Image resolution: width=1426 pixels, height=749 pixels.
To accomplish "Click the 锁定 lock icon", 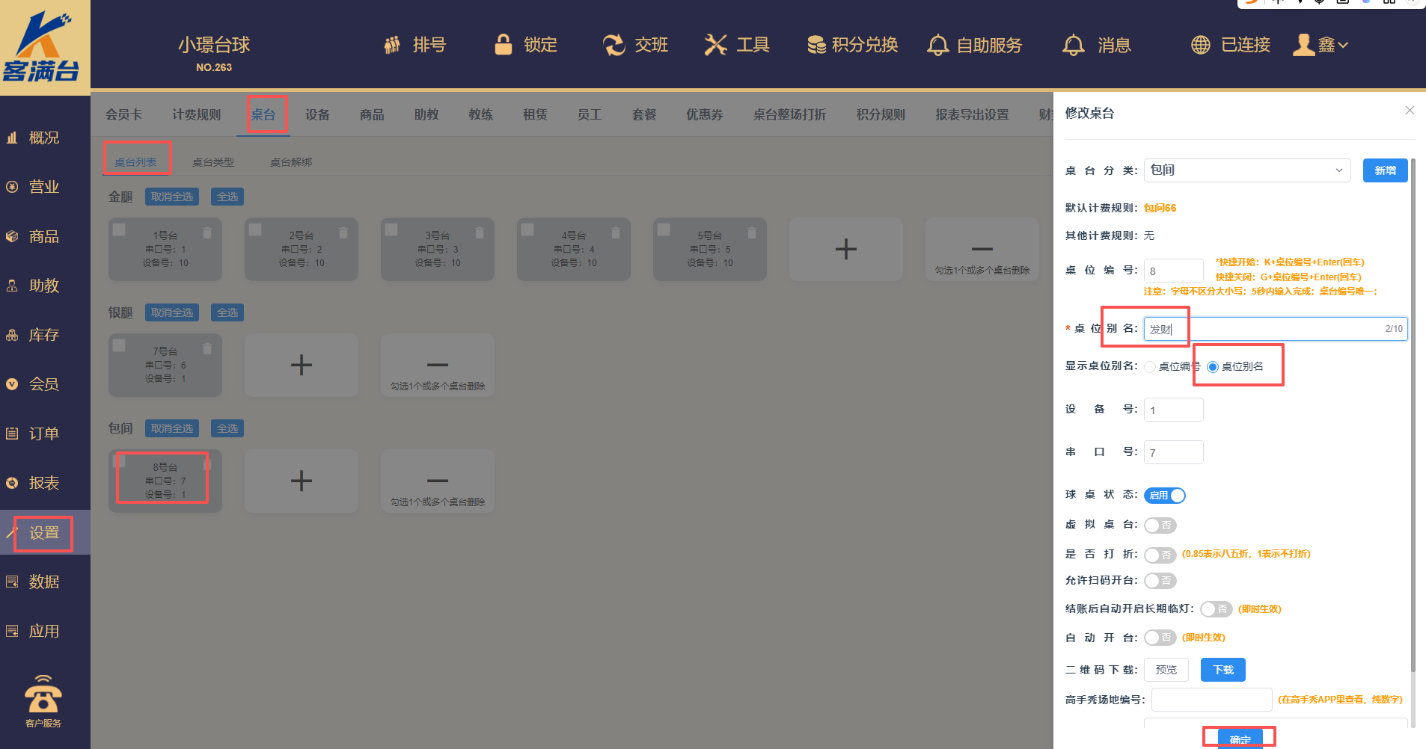I will point(504,45).
